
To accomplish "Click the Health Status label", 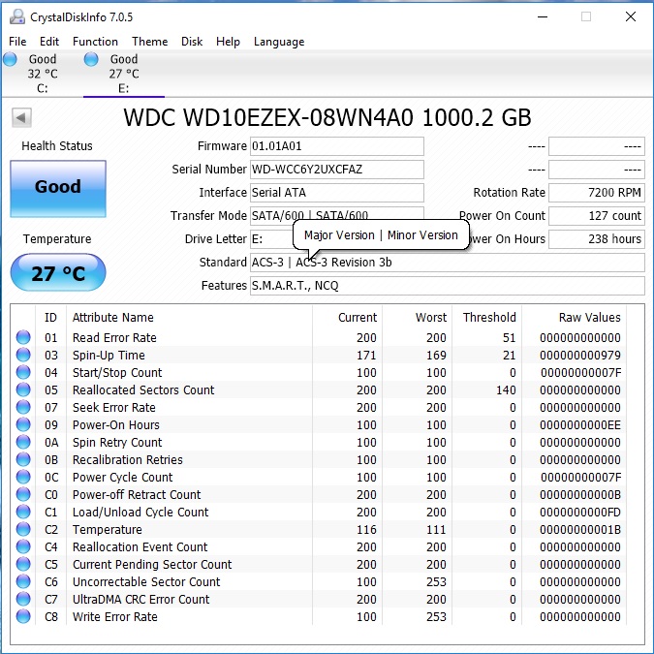I will 57,146.
